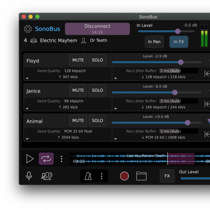Click the peer count '4'
Image resolution: width=210 pixels, height=210 pixels.
(x=25, y=40)
